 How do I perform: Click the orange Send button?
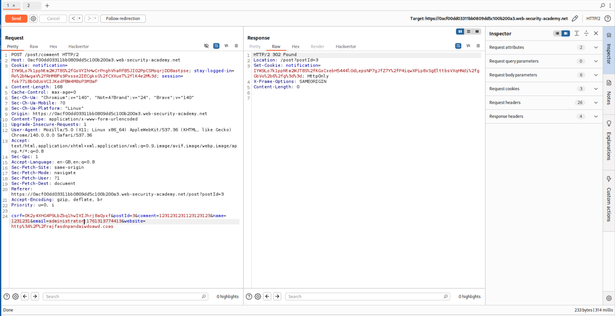click(16, 19)
